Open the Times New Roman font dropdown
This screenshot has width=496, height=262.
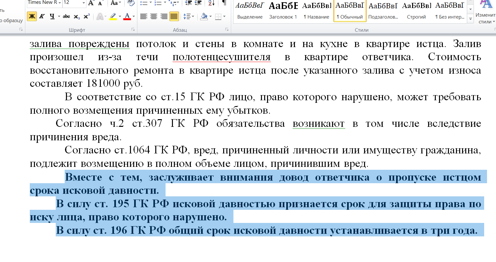60,3
